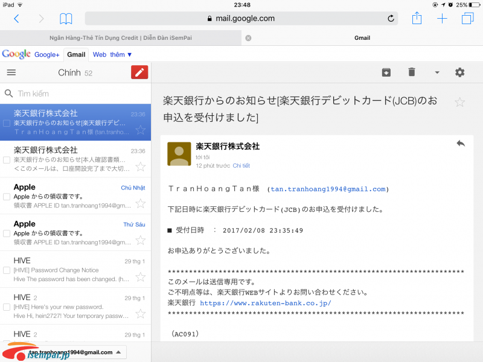The width and height of the screenshot is (483, 362).
Task: Select Gmail in the Google bar
Action: [76, 54]
